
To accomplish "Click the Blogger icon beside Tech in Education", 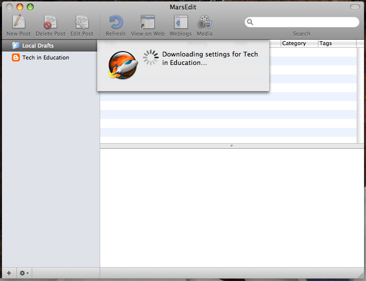I will (16, 57).
